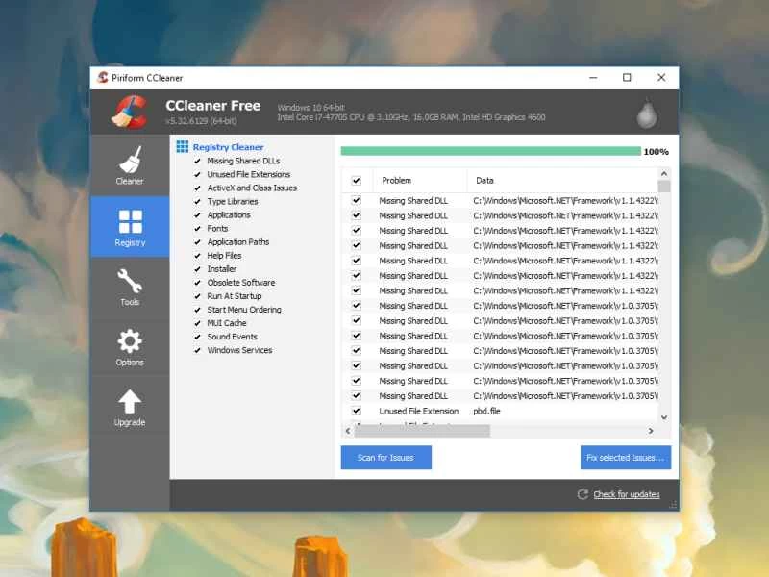Click the Scan for Issues button
The height and width of the screenshot is (577, 769).
pyautogui.click(x=385, y=458)
